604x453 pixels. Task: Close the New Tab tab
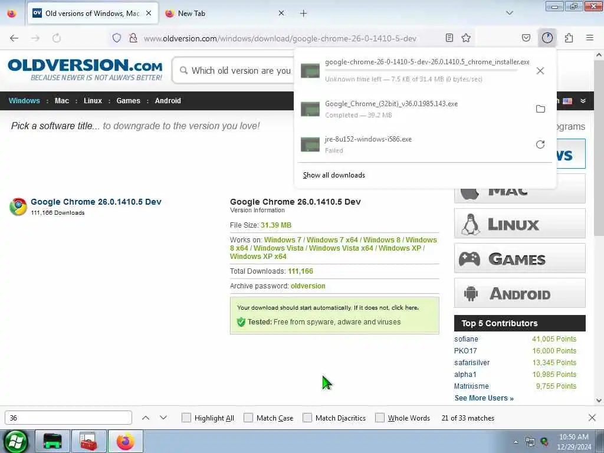click(x=281, y=13)
